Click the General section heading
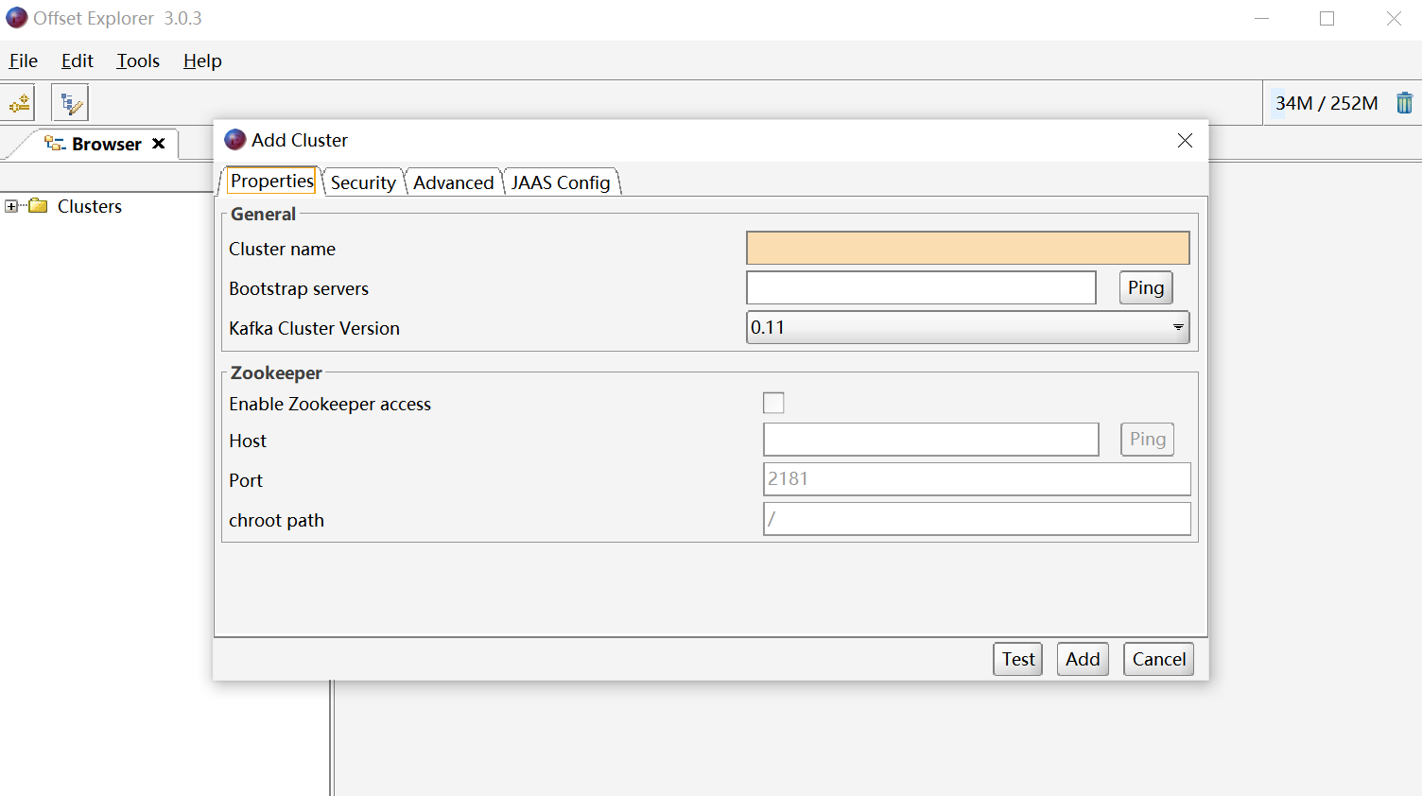1422x796 pixels. click(263, 214)
